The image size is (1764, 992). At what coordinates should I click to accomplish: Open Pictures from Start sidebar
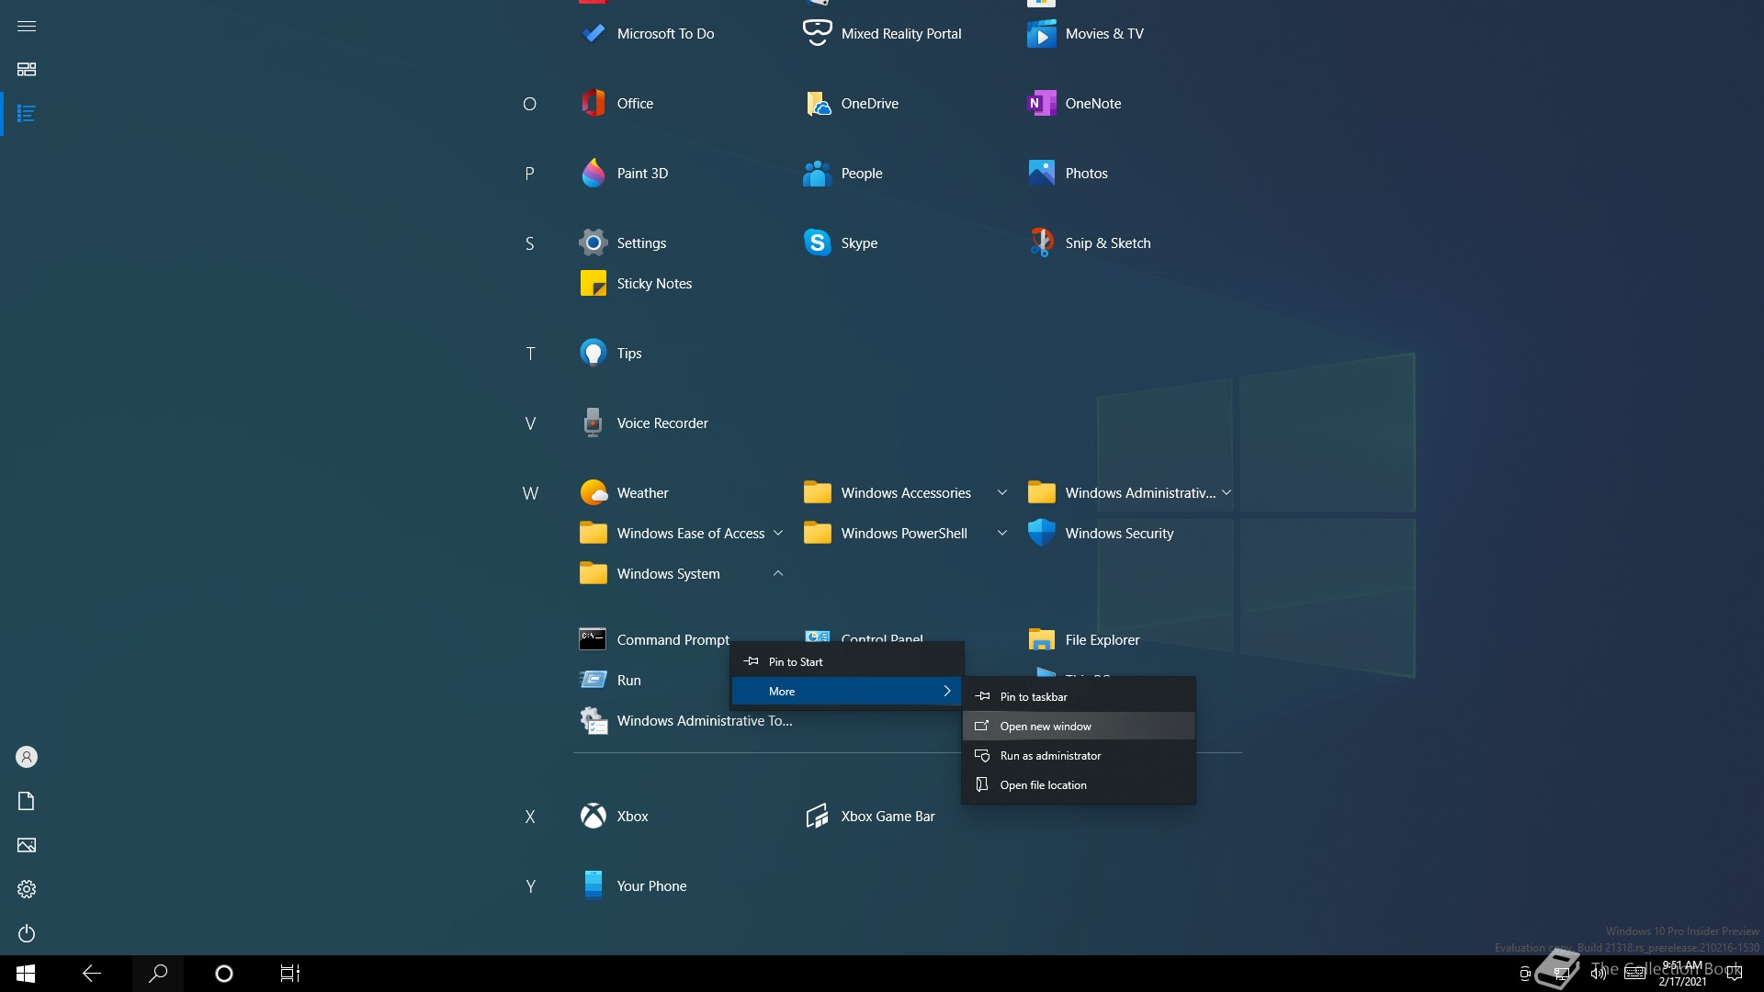point(27,846)
